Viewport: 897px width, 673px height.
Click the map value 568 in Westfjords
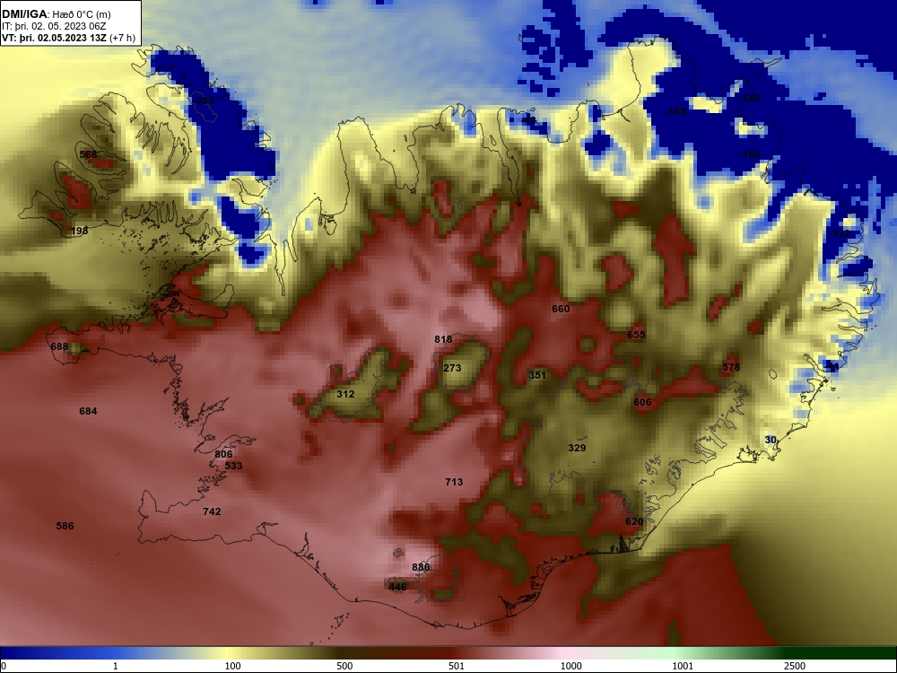tap(88, 154)
